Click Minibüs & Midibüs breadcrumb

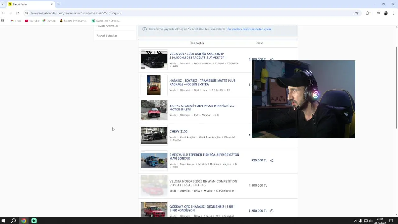208,164
